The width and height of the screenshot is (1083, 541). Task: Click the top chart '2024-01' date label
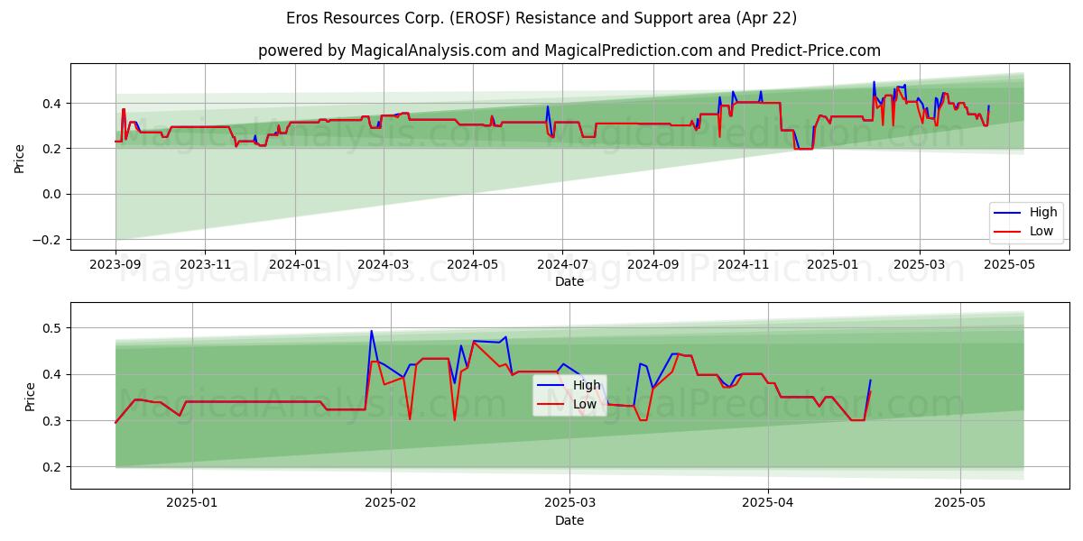(294, 266)
